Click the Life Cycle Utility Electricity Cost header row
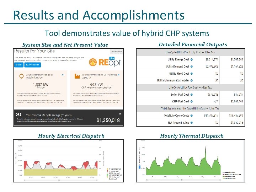Image resolution: width=256 pixels, height=192 pixels. pyautogui.click(x=191, y=52)
